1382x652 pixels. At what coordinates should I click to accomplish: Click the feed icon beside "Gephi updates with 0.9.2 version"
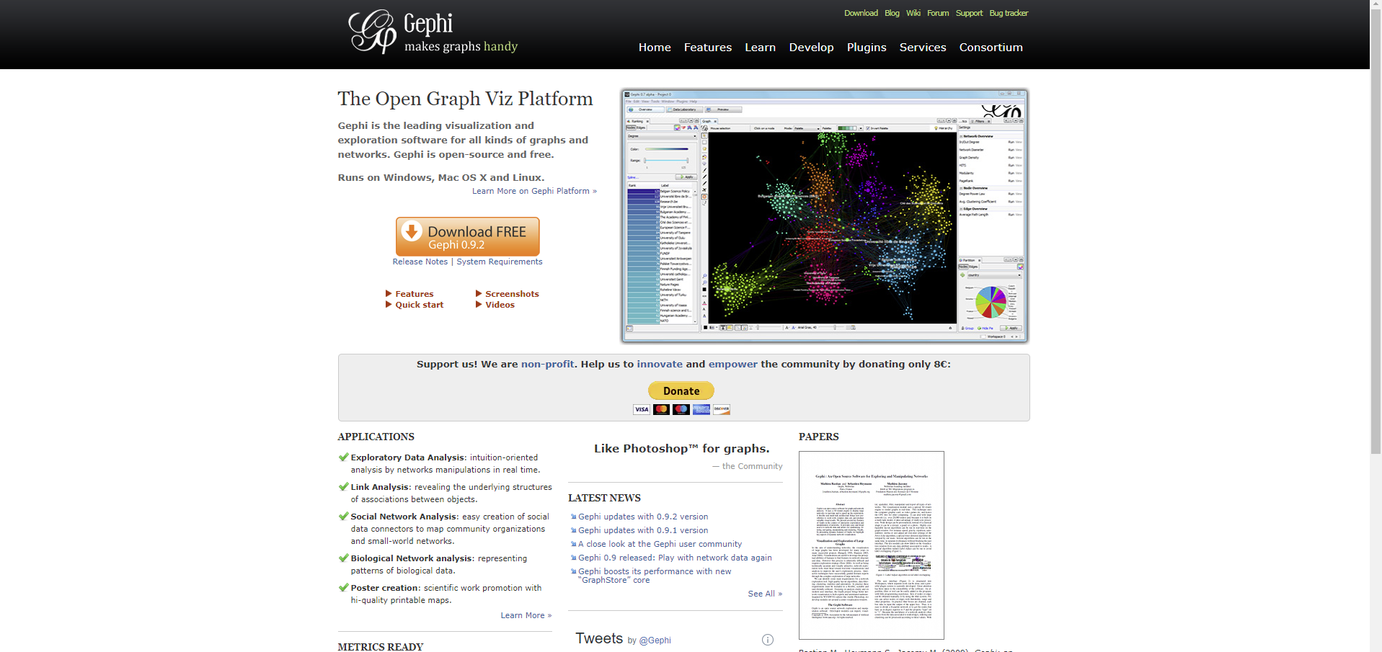[574, 517]
